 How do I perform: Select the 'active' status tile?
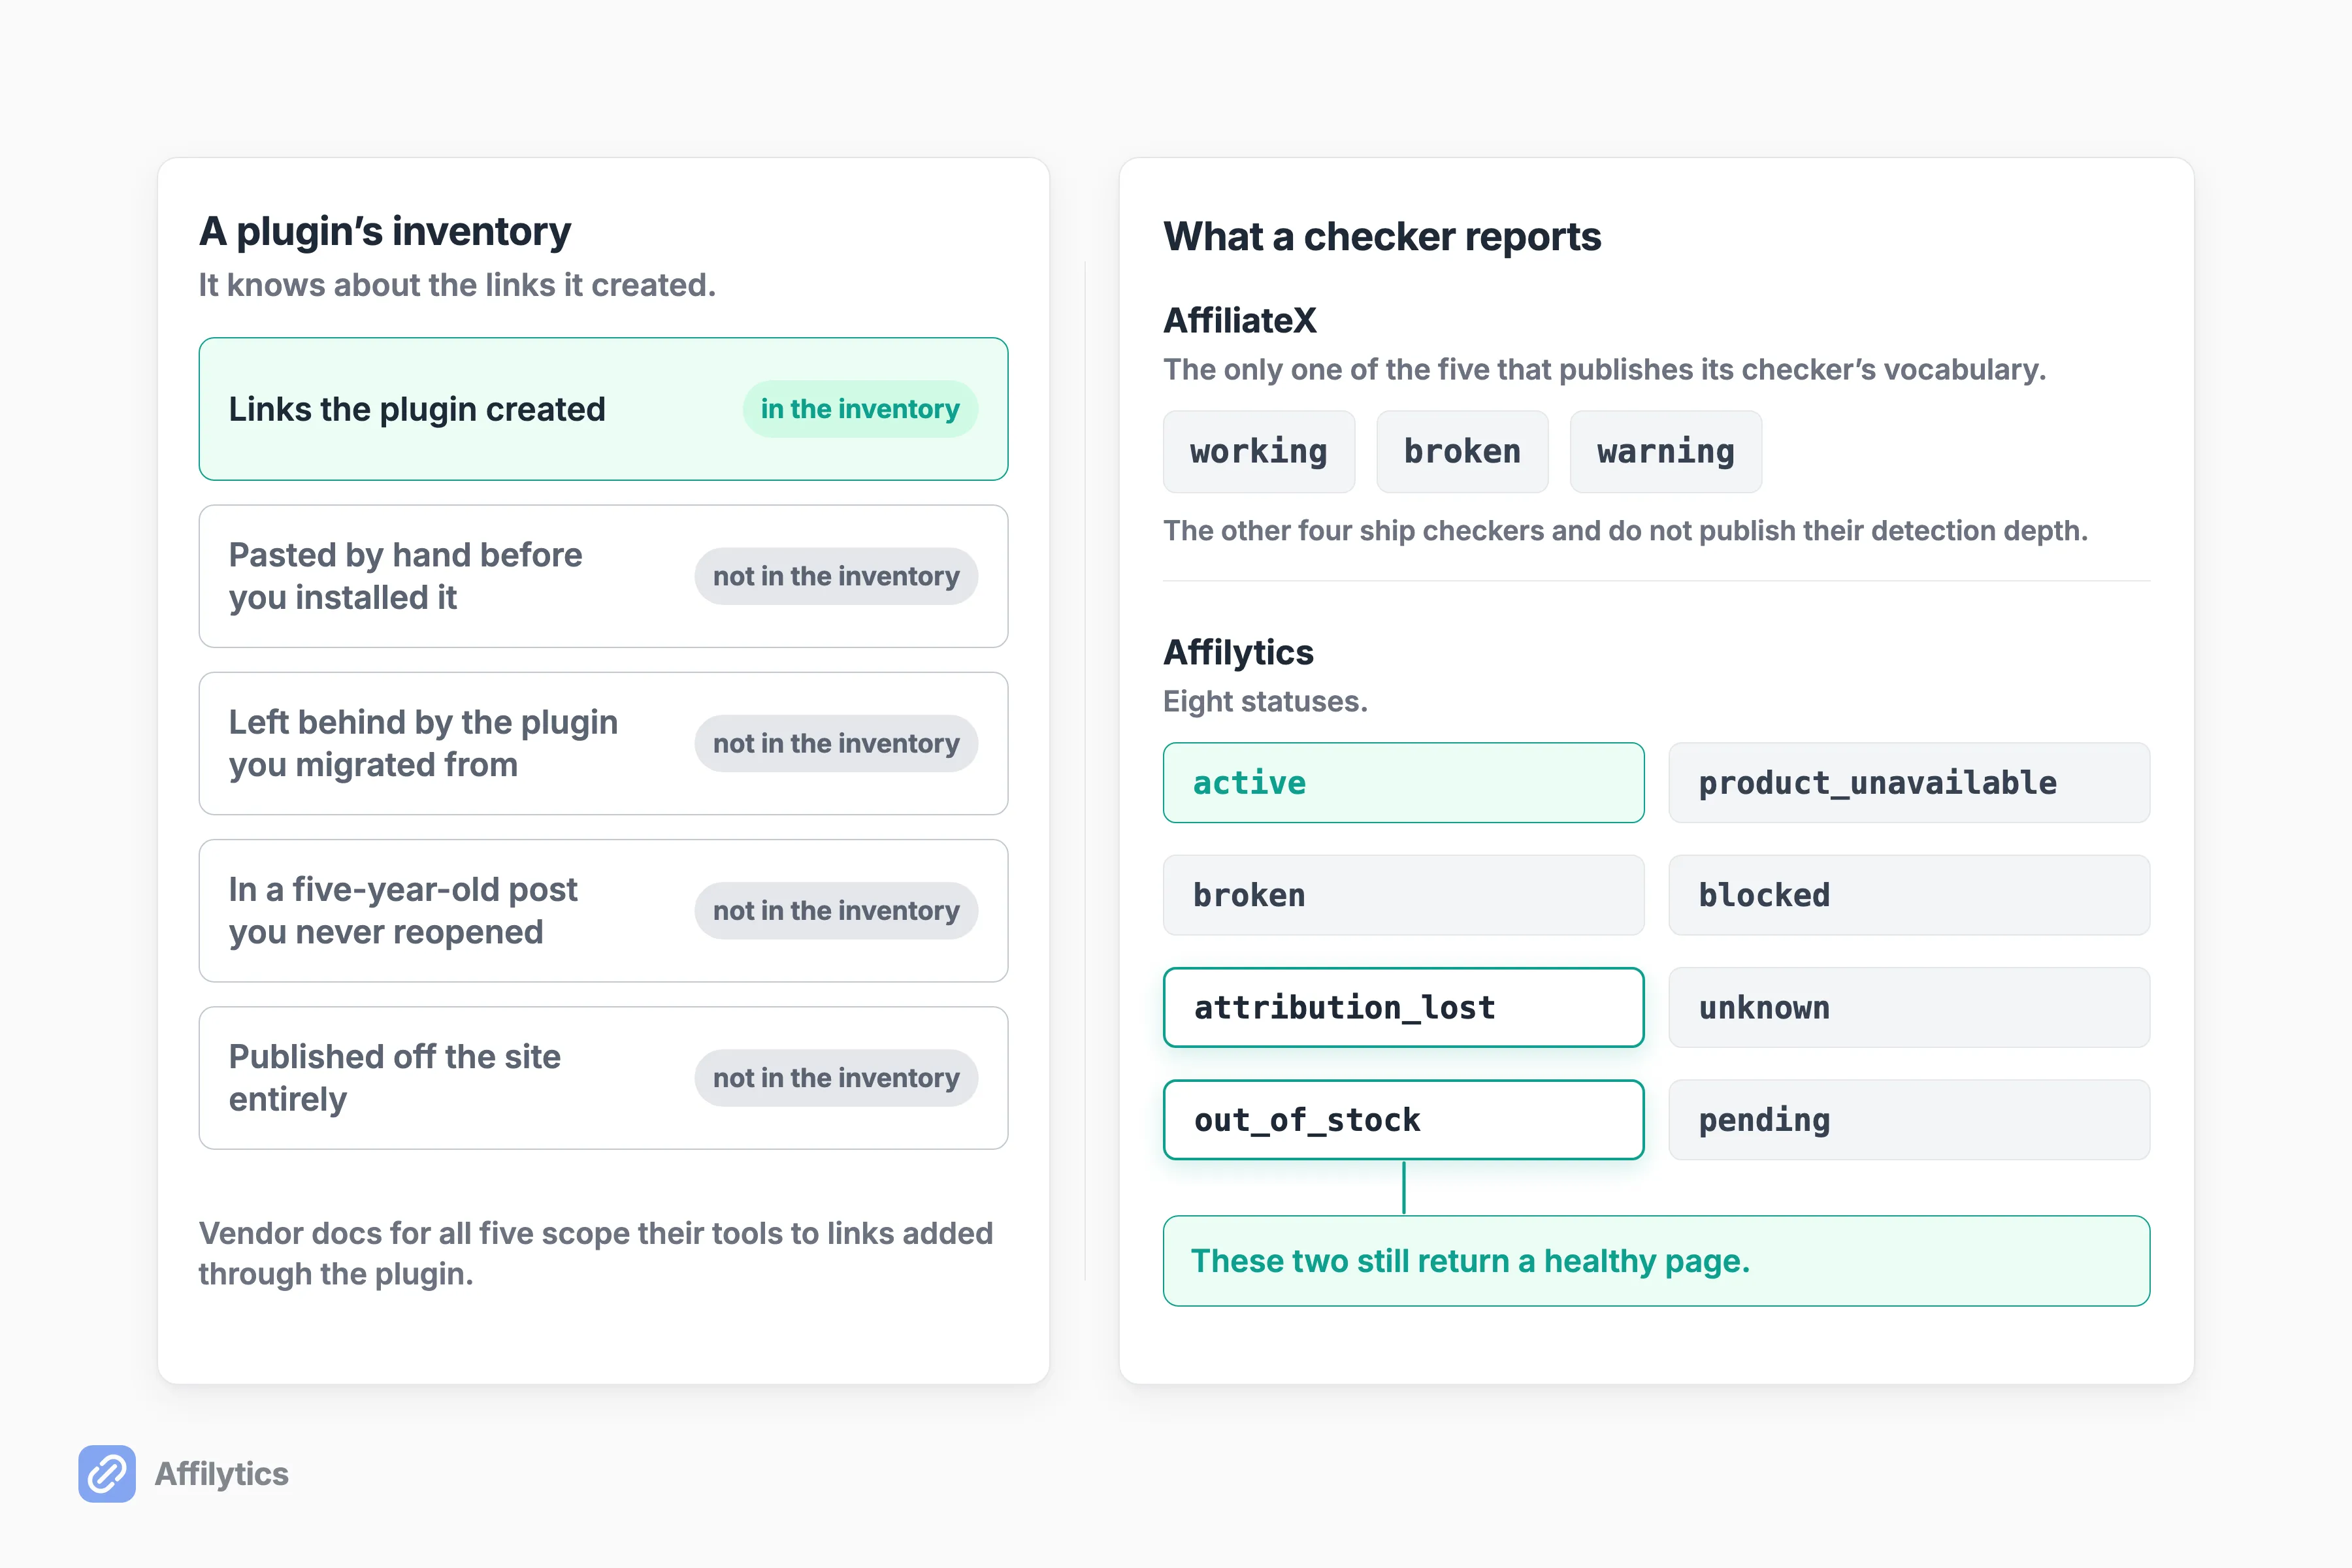coord(1403,782)
